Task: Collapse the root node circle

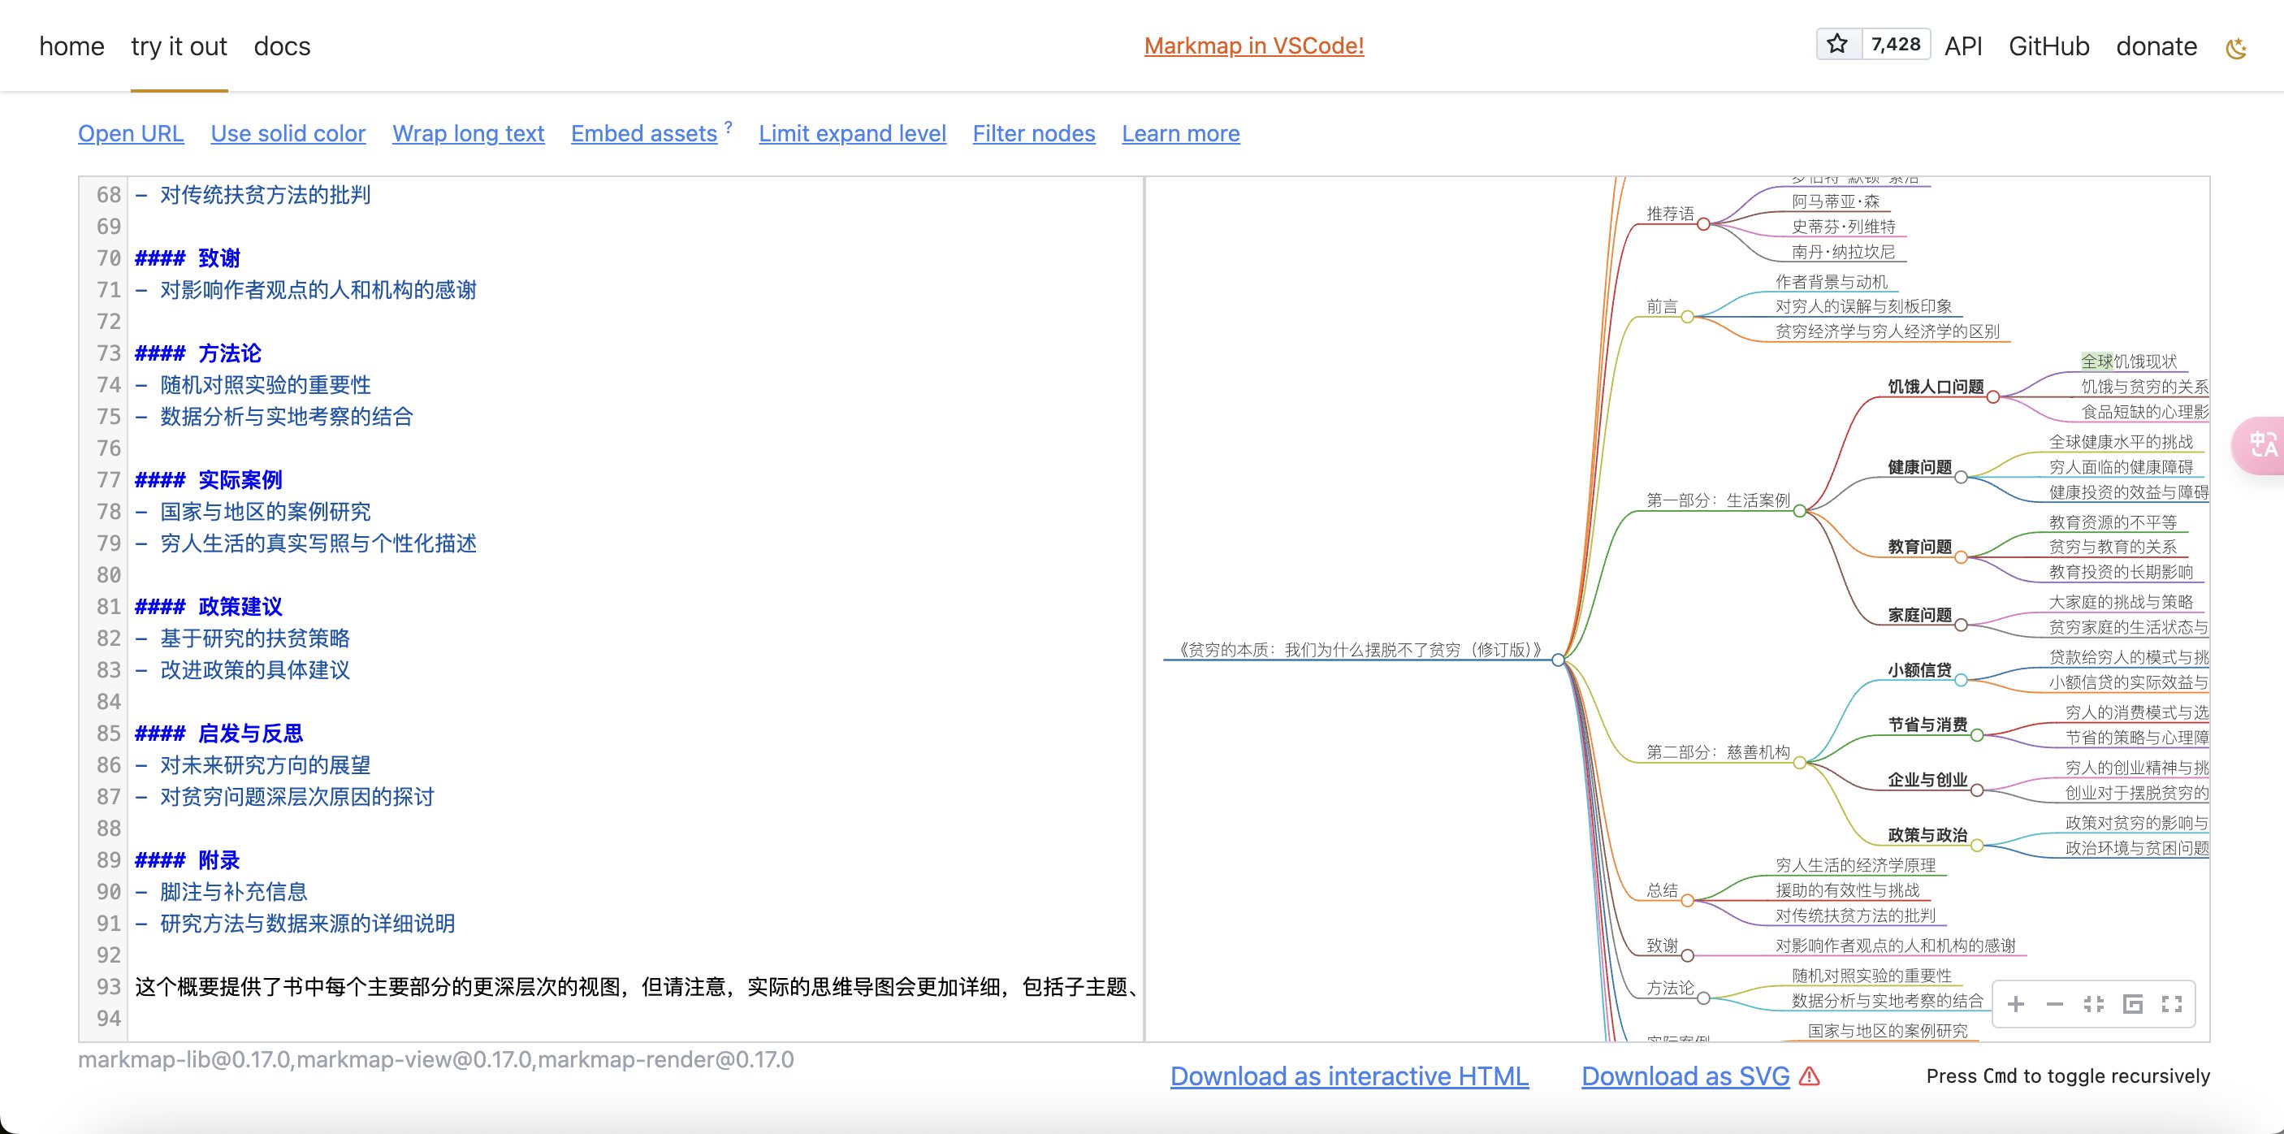Action: [1558, 660]
